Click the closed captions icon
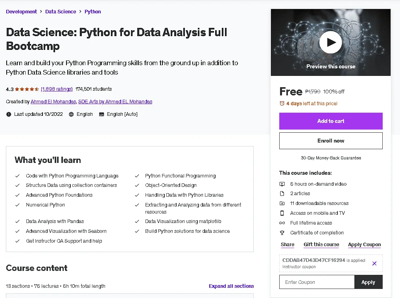Image resolution: width=400 pixels, height=298 pixels. [101, 114]
